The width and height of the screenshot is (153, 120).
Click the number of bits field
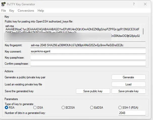pyautogui.click(x=132, y=113)
